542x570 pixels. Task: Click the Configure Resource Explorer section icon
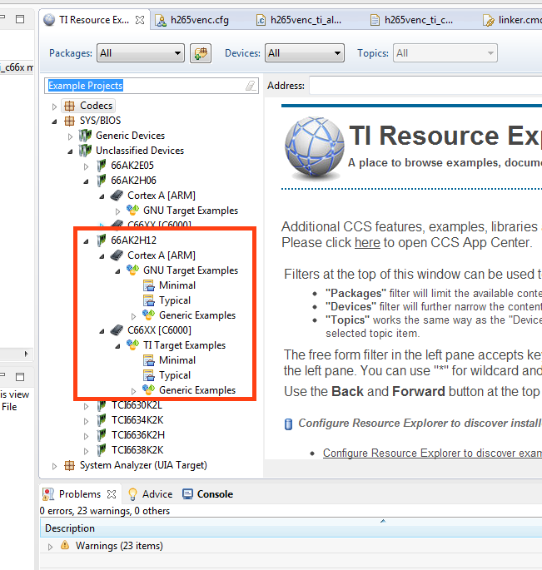[x=288, y=424]
